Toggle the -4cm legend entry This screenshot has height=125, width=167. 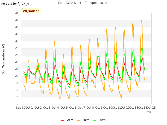click(x=83, y=120)
